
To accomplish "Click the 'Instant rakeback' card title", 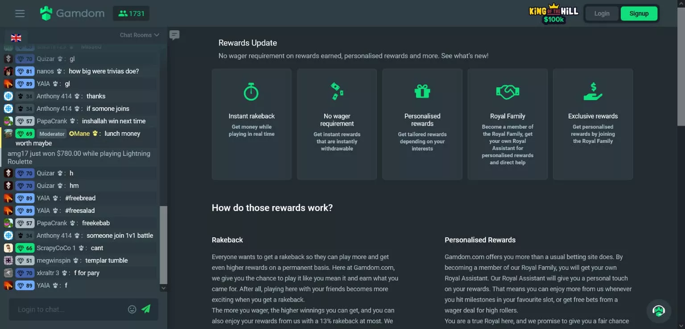I will [x=252, y=116].
